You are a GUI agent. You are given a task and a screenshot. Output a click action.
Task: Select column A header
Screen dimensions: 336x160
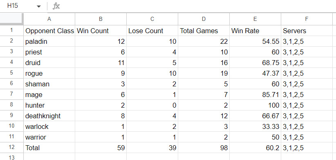coord(49,19)
